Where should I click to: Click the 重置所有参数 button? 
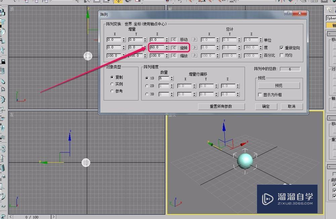(222, 107)
